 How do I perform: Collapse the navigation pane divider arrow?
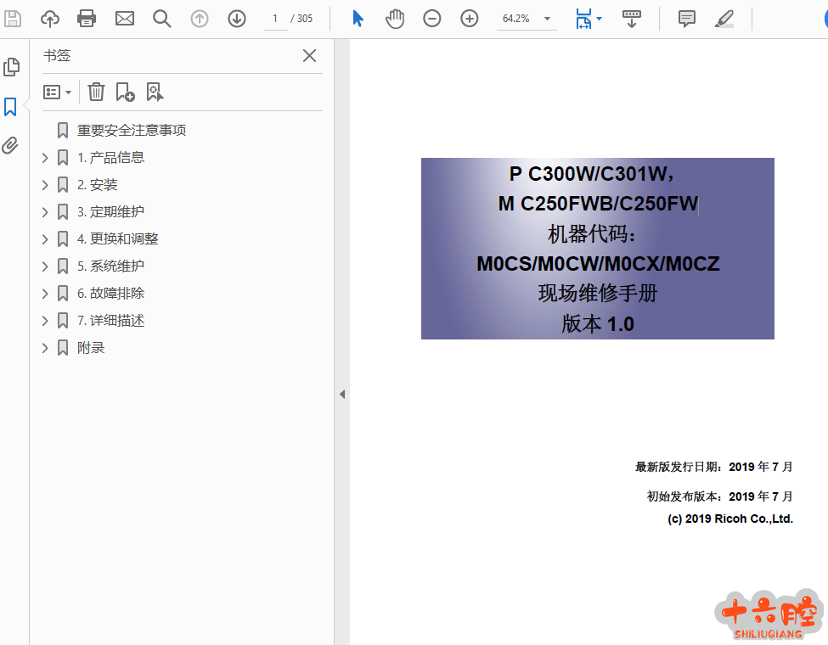click(x=342, y=394)
